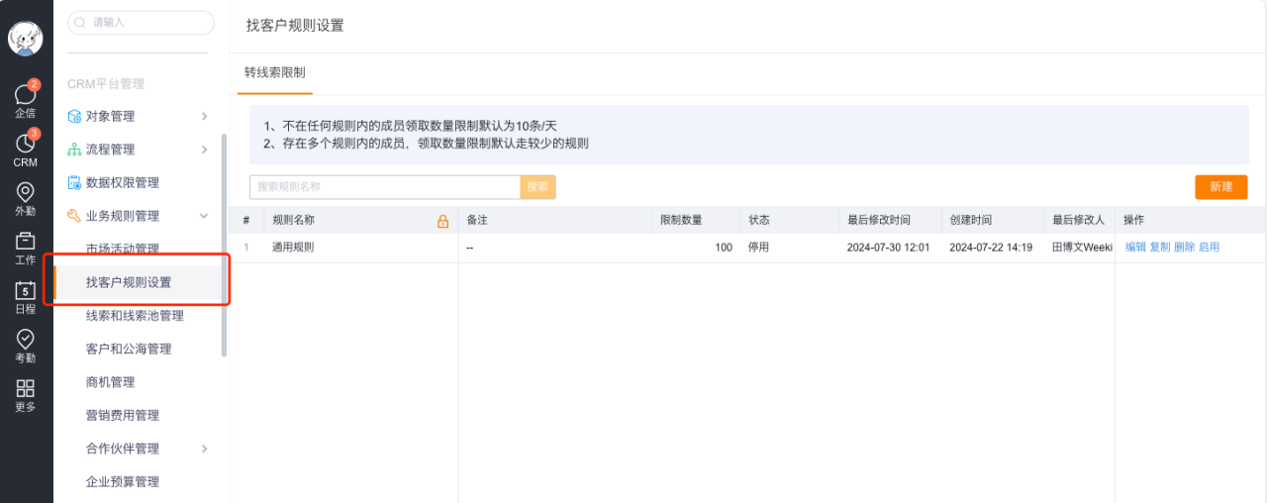The height and width of the screenshot is (503, 1267).
Task: Expand 合作伙伴管理 submenu arrow
Action: (204, 449)
